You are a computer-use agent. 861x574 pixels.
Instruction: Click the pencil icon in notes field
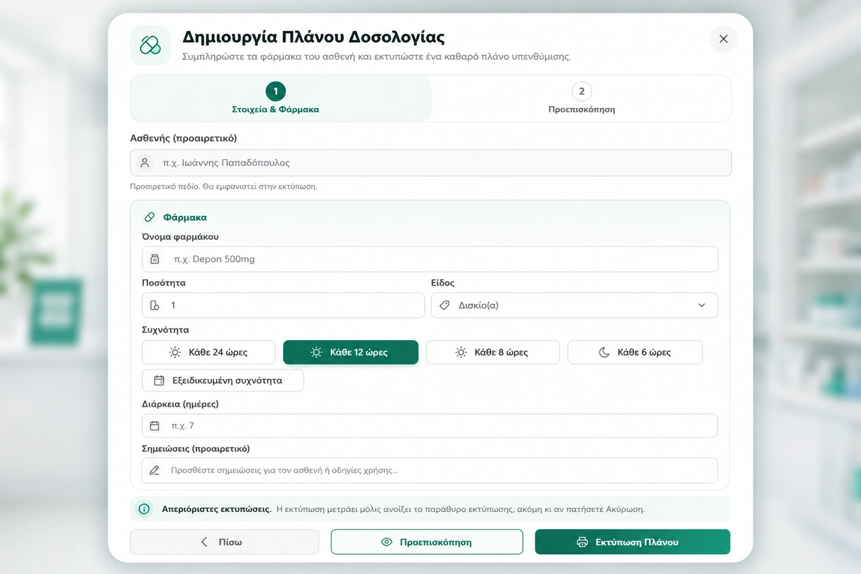(155, 470)
